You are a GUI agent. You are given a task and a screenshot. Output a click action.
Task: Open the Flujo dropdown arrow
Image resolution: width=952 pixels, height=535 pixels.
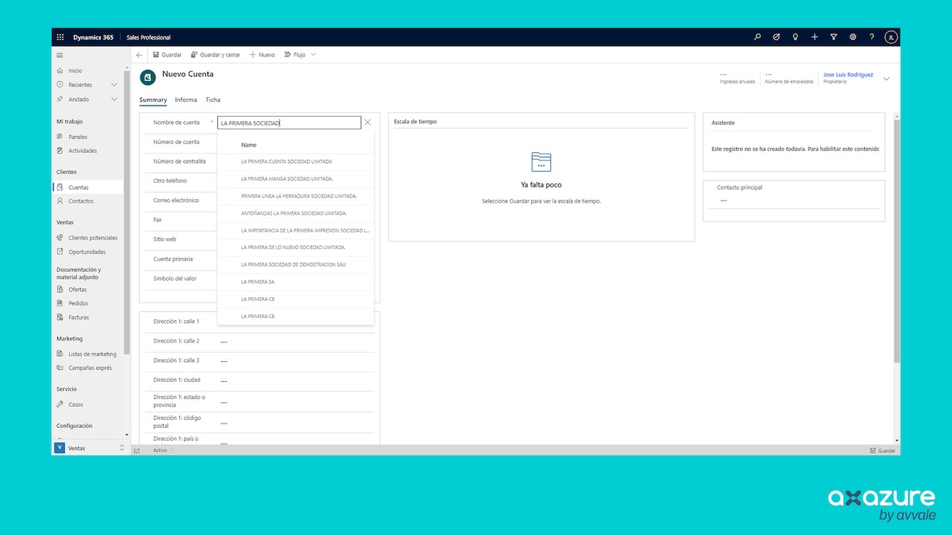313,55
